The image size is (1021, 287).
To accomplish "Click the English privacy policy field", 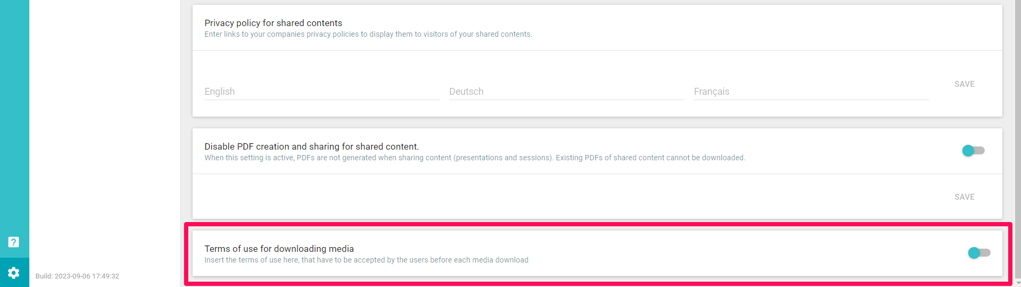I will pyautogui.click(x=322, y=92).
